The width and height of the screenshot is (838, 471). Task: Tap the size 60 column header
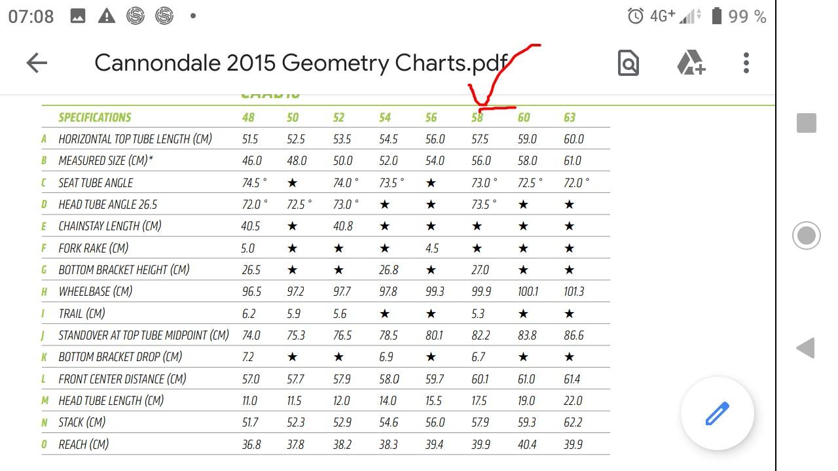pos(524,118)
